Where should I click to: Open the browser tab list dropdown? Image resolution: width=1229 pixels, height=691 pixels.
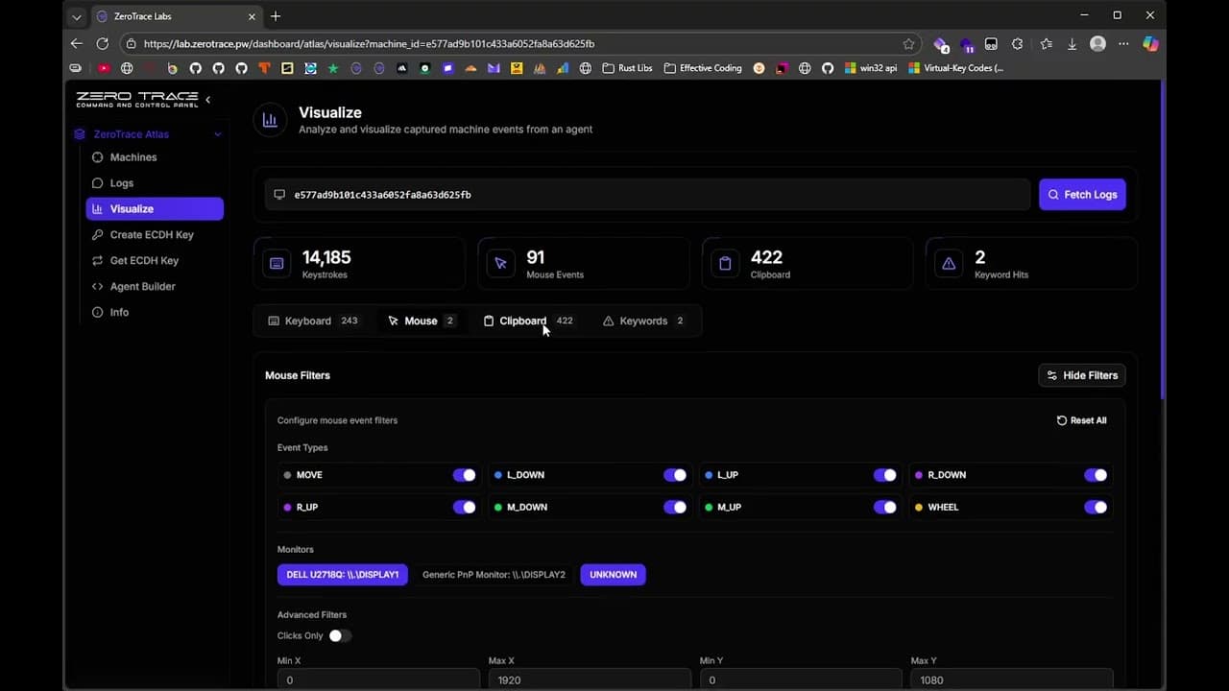[x=77, y=16]
